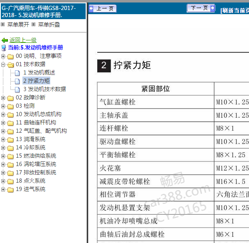249x243 pixels.
Task: Click open folder icon of 01 技术数据
Action: [x=11, y=64]
